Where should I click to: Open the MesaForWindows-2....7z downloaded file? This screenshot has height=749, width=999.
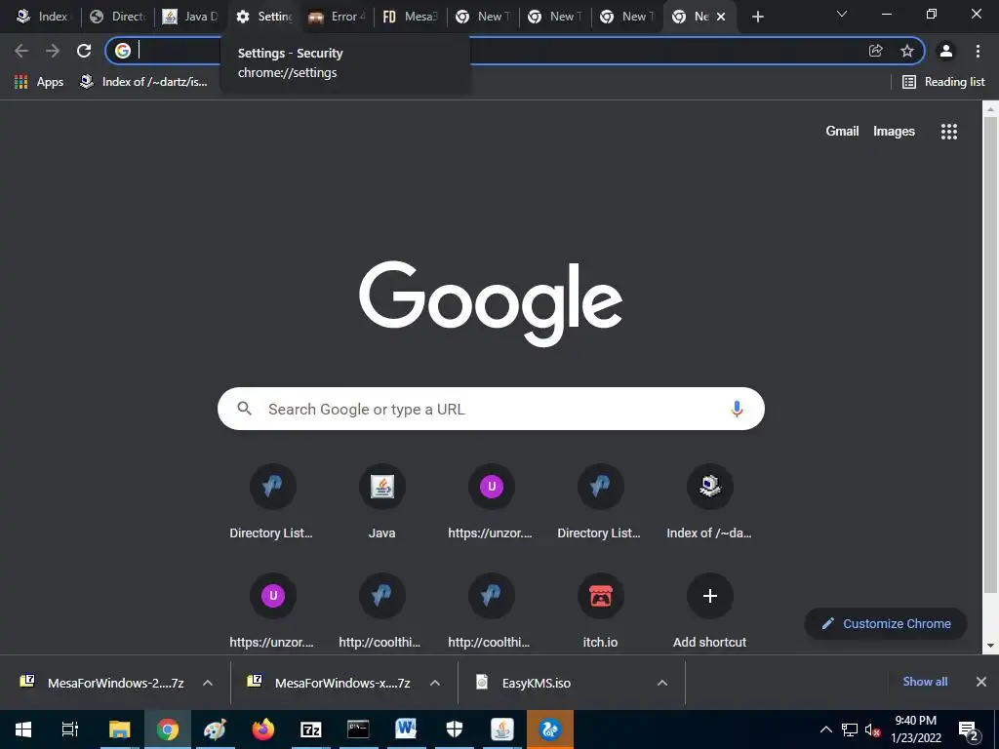pos(102,683)
